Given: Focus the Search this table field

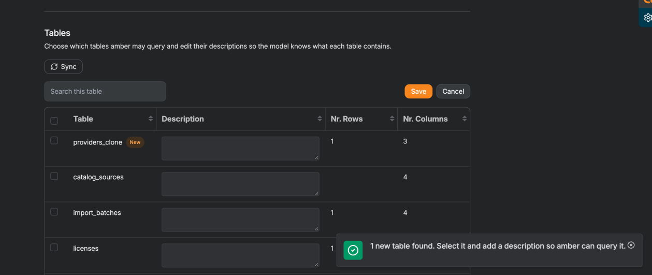Looking at the screenshot, I should [105, 91].
